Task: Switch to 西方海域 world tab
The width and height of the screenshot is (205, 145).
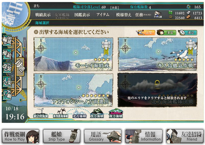Action: (97, 114)
